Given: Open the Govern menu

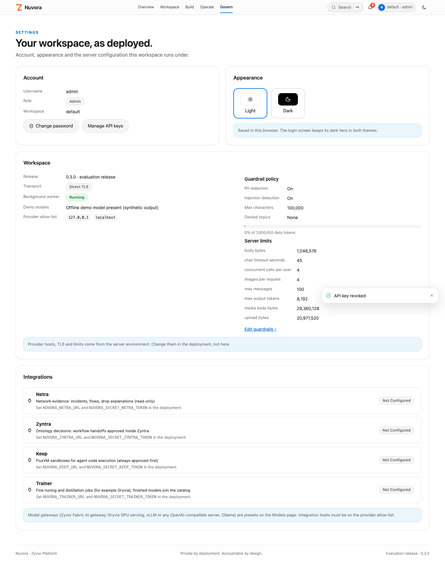Looking at the screenshot, I should (x=227, y=7).
